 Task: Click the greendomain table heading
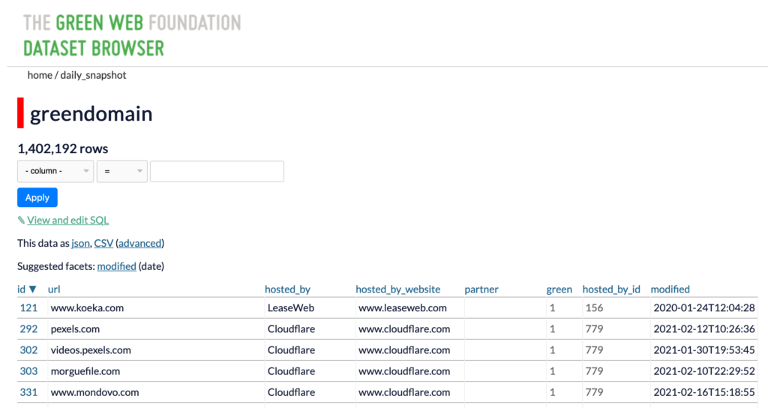[91, 113]
